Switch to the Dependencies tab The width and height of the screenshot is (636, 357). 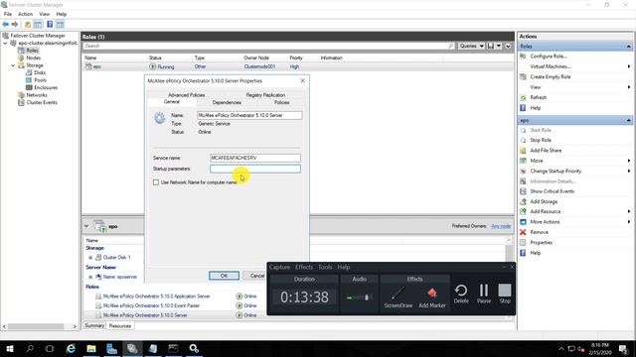pyautogui.click(x=227, y=103)
